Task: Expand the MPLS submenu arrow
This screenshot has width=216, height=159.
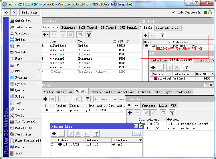Action: coord(39,71)
